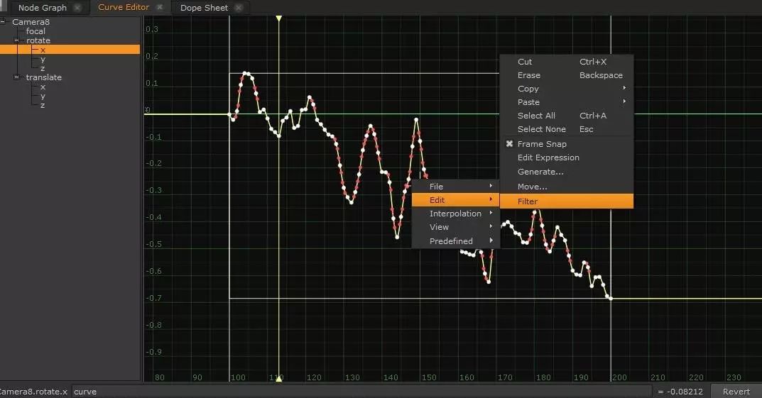The height and width of the screenshot is (398, 762).
Task: Close the Curve Editor tab
Action: pos(159,7)
